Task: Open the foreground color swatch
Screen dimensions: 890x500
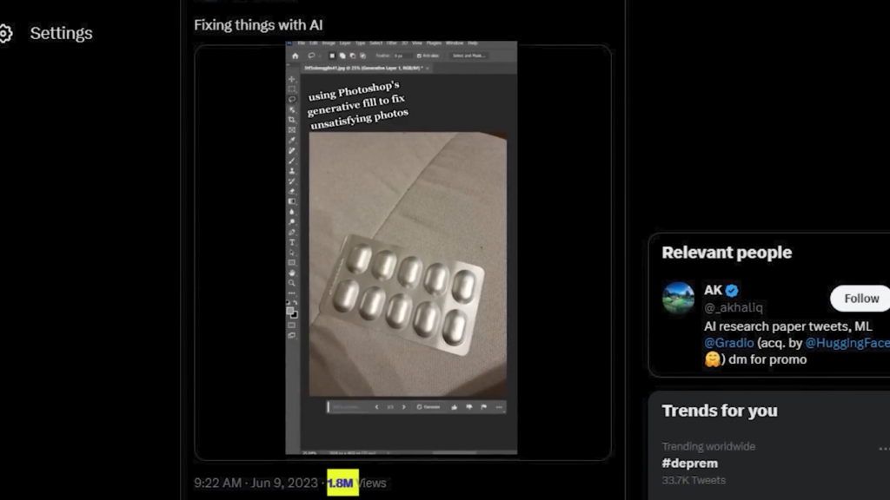Action: pyautogui.click(x=290, y=311)
